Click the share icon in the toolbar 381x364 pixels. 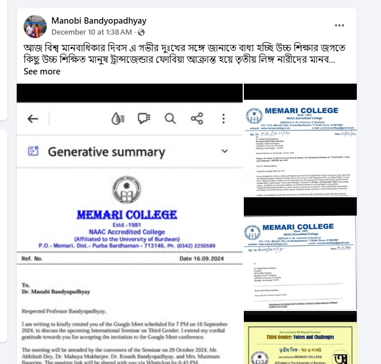coord(197,119)
